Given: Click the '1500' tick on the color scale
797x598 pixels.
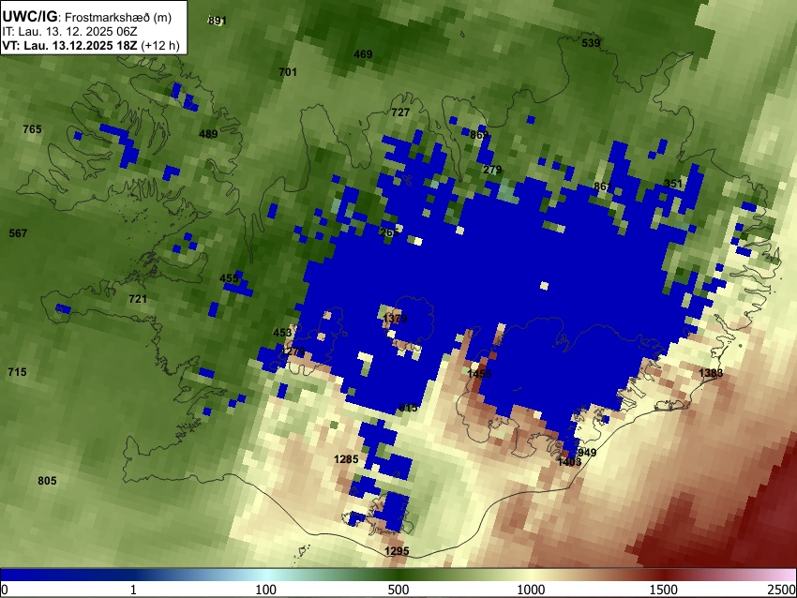Looking at the screenshot, I should 664,590.
